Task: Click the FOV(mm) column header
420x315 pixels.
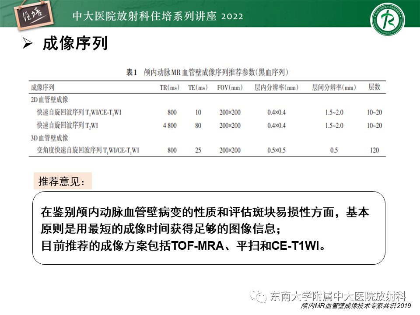Action: [230, 87]
